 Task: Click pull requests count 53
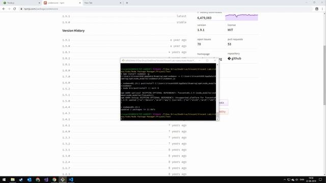pos(229,44)
